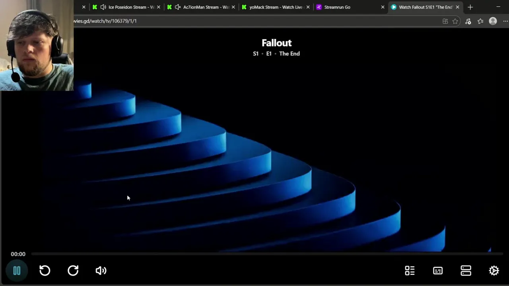Close the Ice Poseidon Stream tab

[158, 7]
